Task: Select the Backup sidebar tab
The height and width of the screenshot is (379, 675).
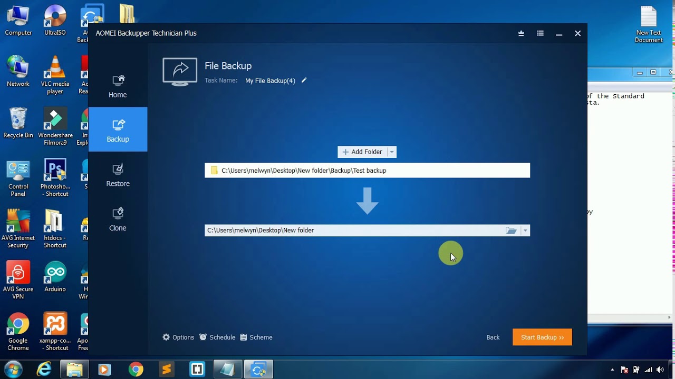Action: pyautogui.click(x=118, y=130)
